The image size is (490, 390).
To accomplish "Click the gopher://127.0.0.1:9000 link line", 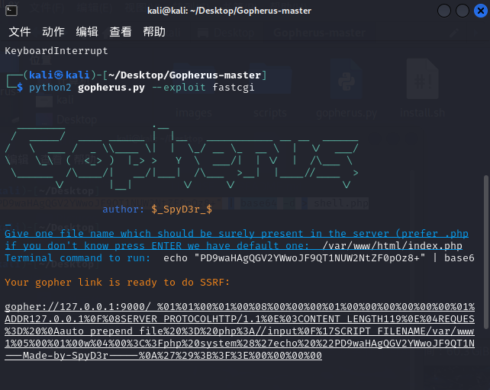I will 240,307.
